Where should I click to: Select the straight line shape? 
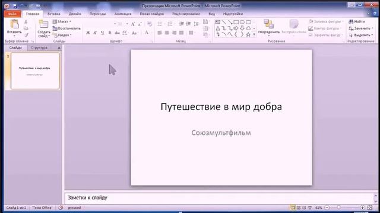[x=224, y=22]
